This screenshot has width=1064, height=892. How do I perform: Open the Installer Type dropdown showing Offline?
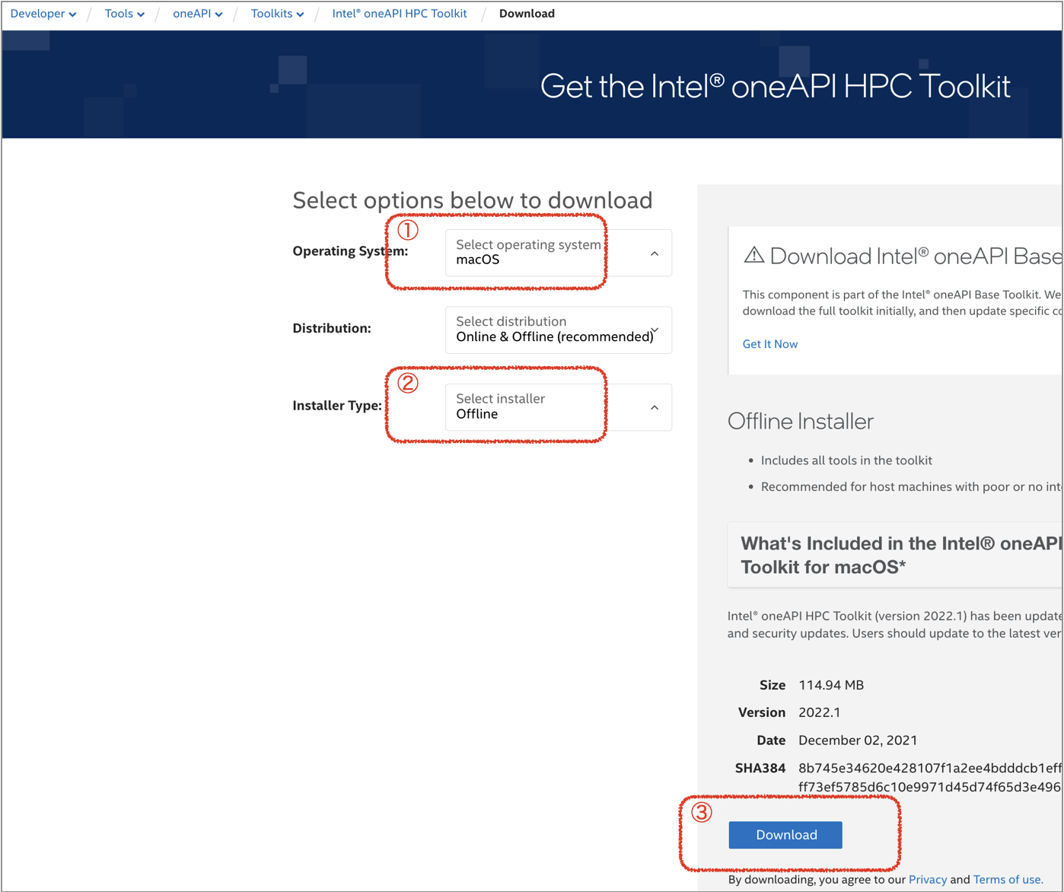tap(559, 407)
